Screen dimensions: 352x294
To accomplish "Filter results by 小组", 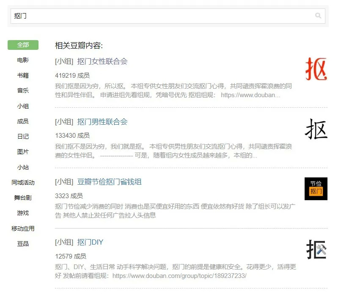I will click(23, 106).
